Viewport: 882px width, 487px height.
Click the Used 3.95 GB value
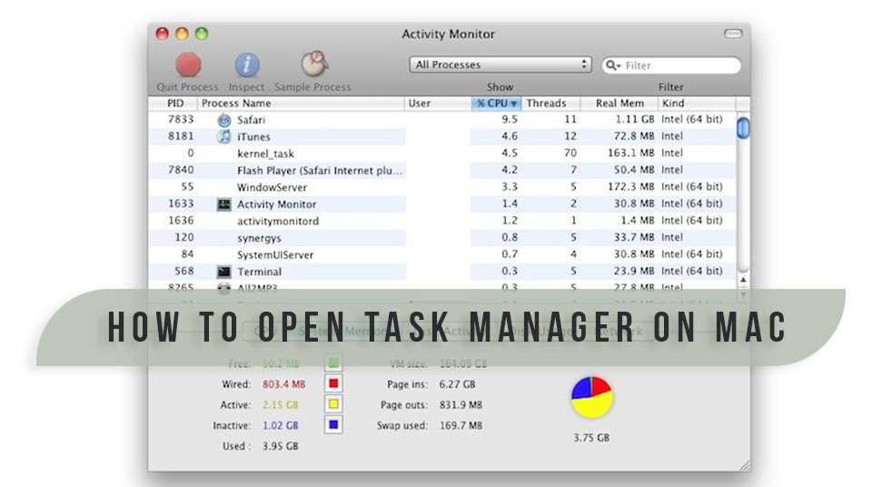[x=280, y=446]
